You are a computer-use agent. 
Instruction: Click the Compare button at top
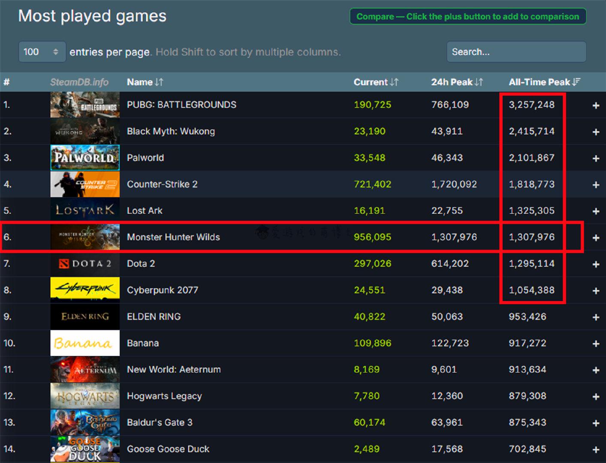click(x=468, y=17)
